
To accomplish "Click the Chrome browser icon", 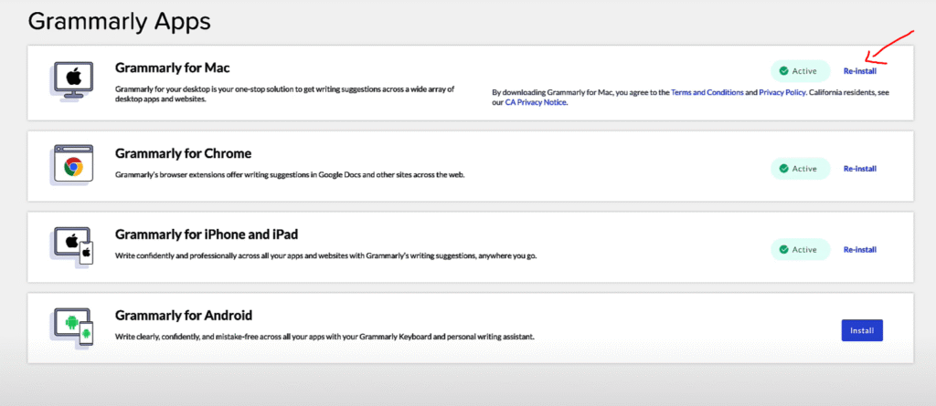I will click(71, 166).
